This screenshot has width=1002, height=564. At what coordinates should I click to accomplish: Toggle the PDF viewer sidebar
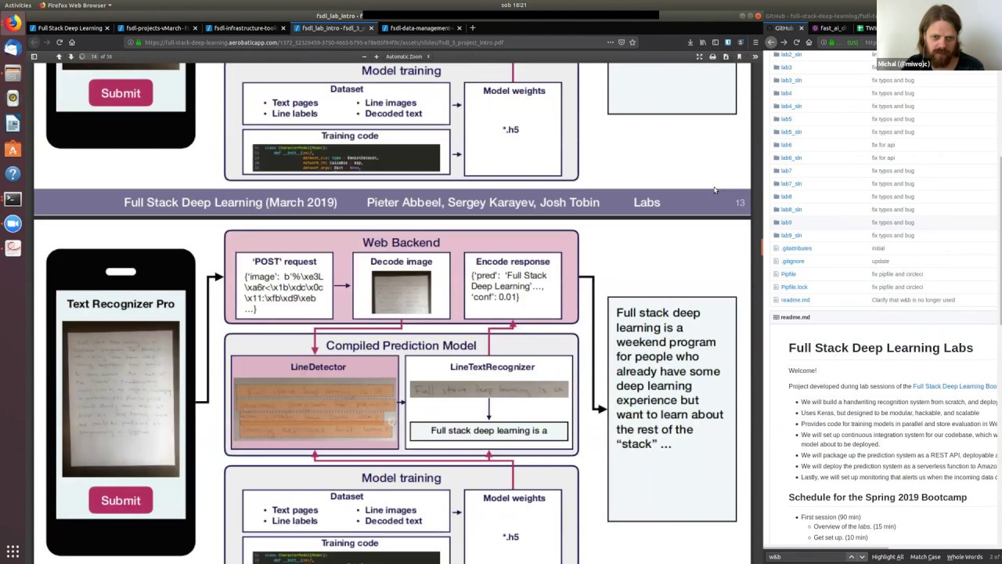pyautogui.click(x=34, y=56)
